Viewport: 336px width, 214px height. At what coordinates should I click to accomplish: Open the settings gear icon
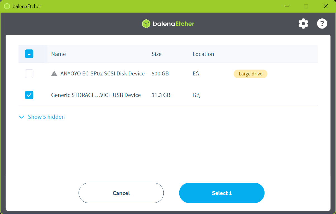tap(303, 24)
